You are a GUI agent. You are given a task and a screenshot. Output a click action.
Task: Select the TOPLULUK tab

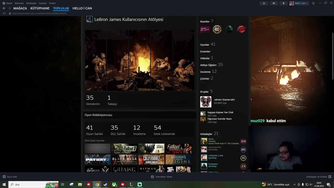point(61,8)
